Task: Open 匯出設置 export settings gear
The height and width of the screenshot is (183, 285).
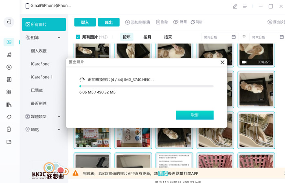Action: tap(276, 22)
